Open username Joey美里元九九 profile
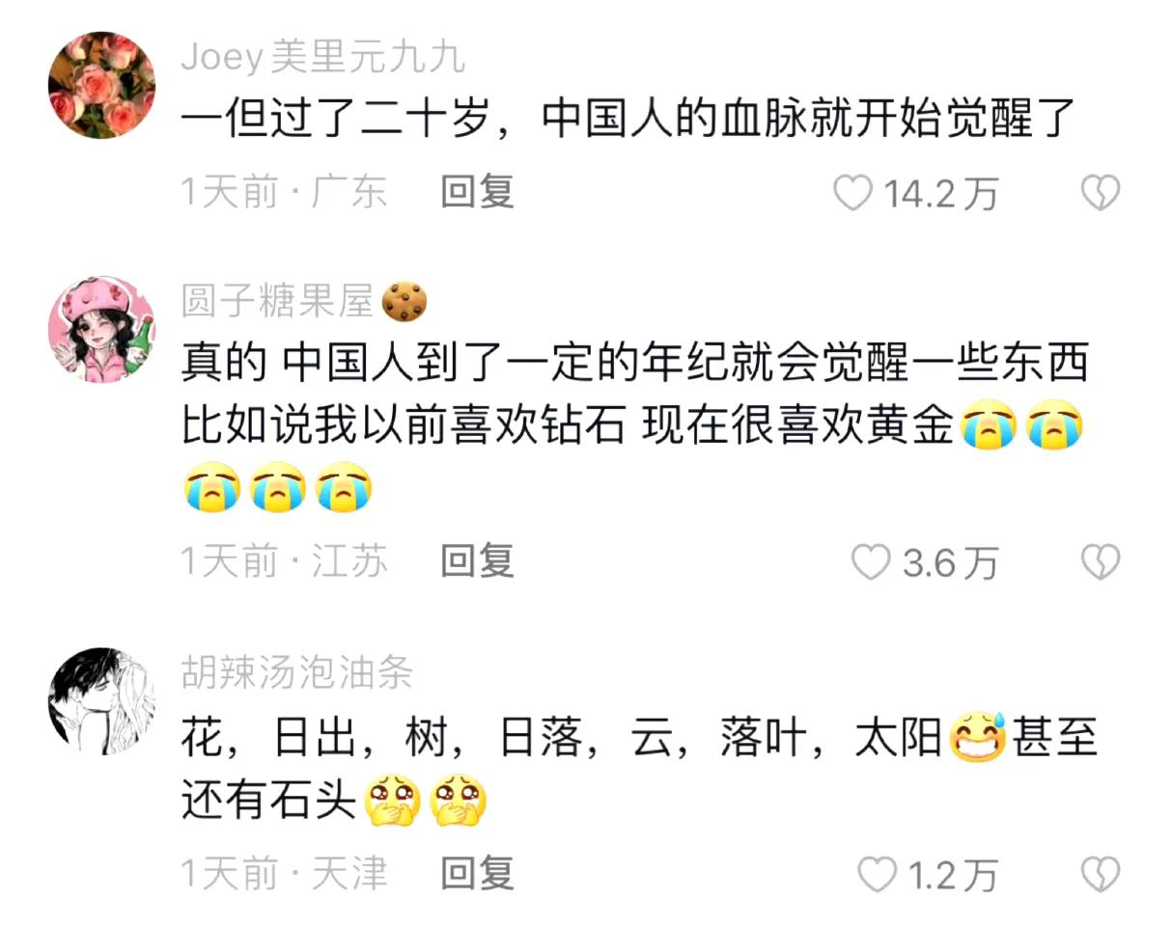The height and width of the screenshot is (926, 1172). coord(322,58)
